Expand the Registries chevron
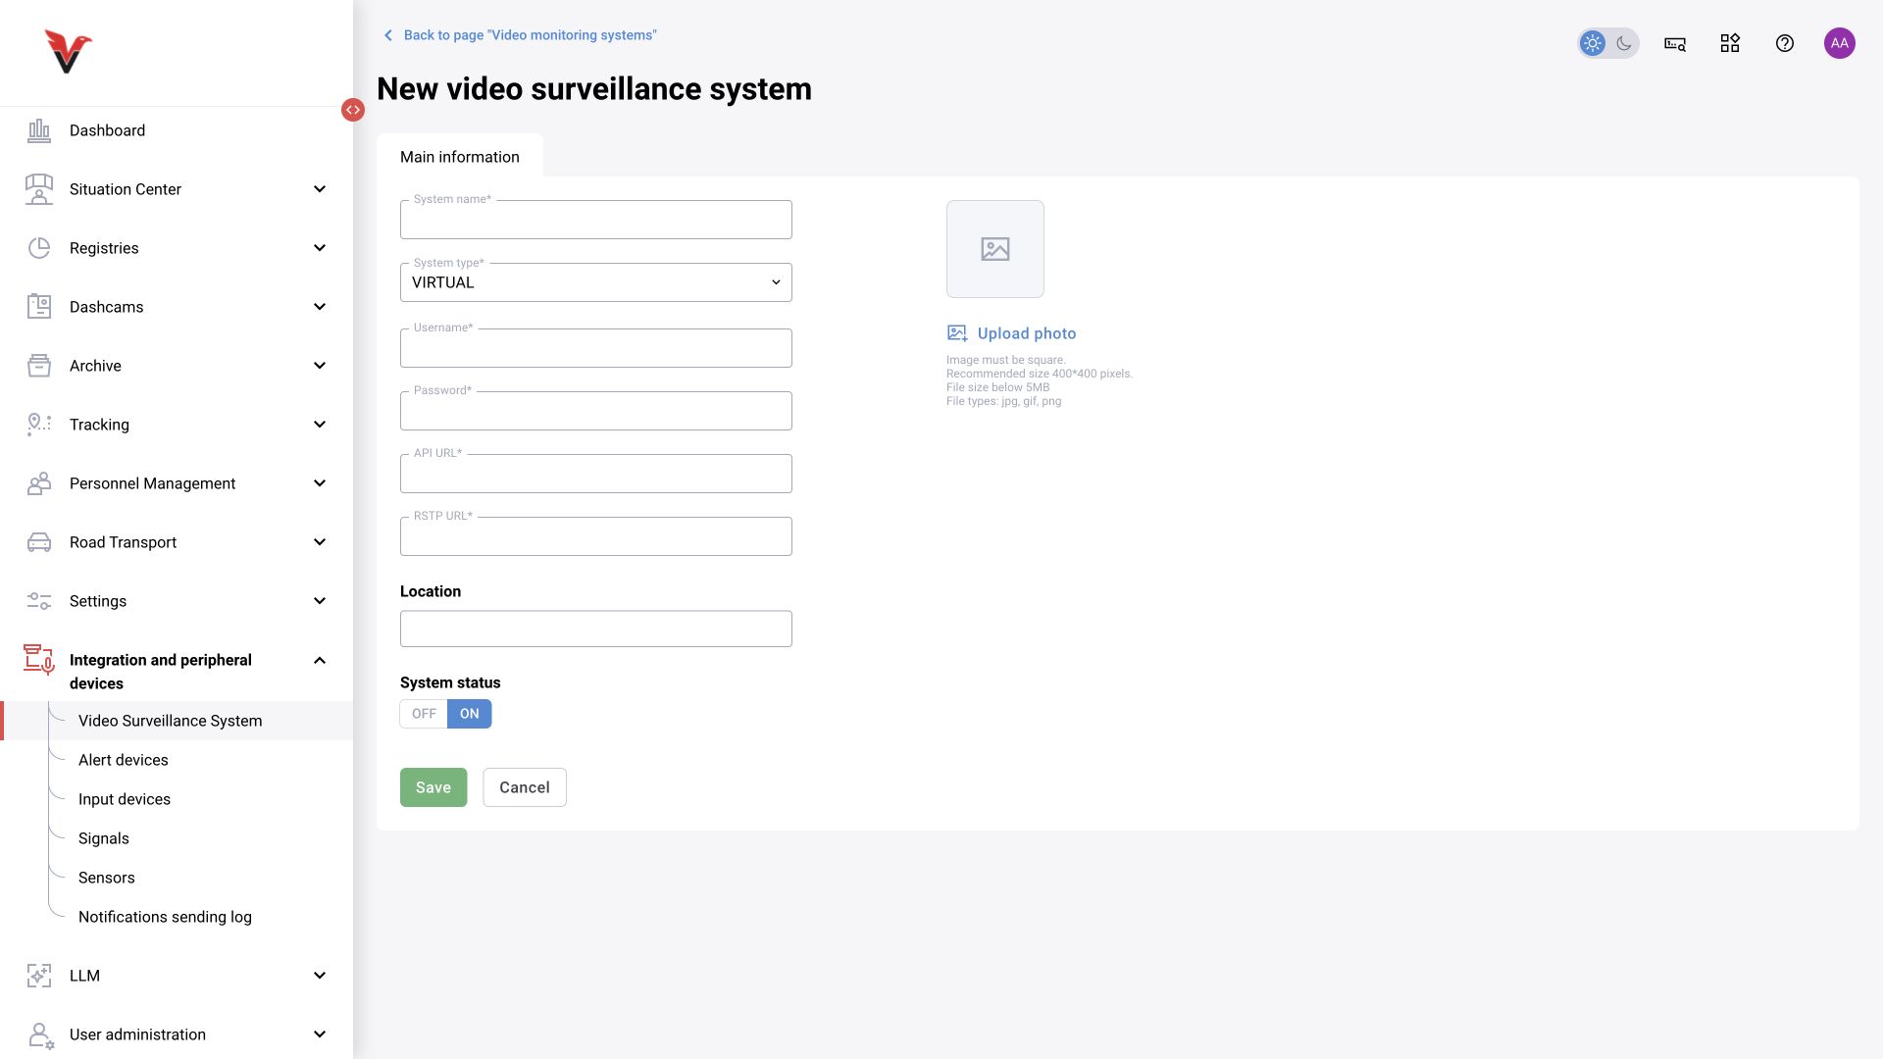The image size is (1883, 1059). [x=320, y=248]
